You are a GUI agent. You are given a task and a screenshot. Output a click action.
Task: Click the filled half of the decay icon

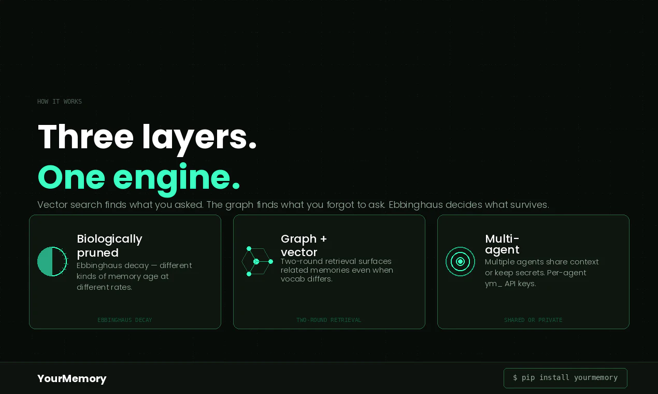46,261
